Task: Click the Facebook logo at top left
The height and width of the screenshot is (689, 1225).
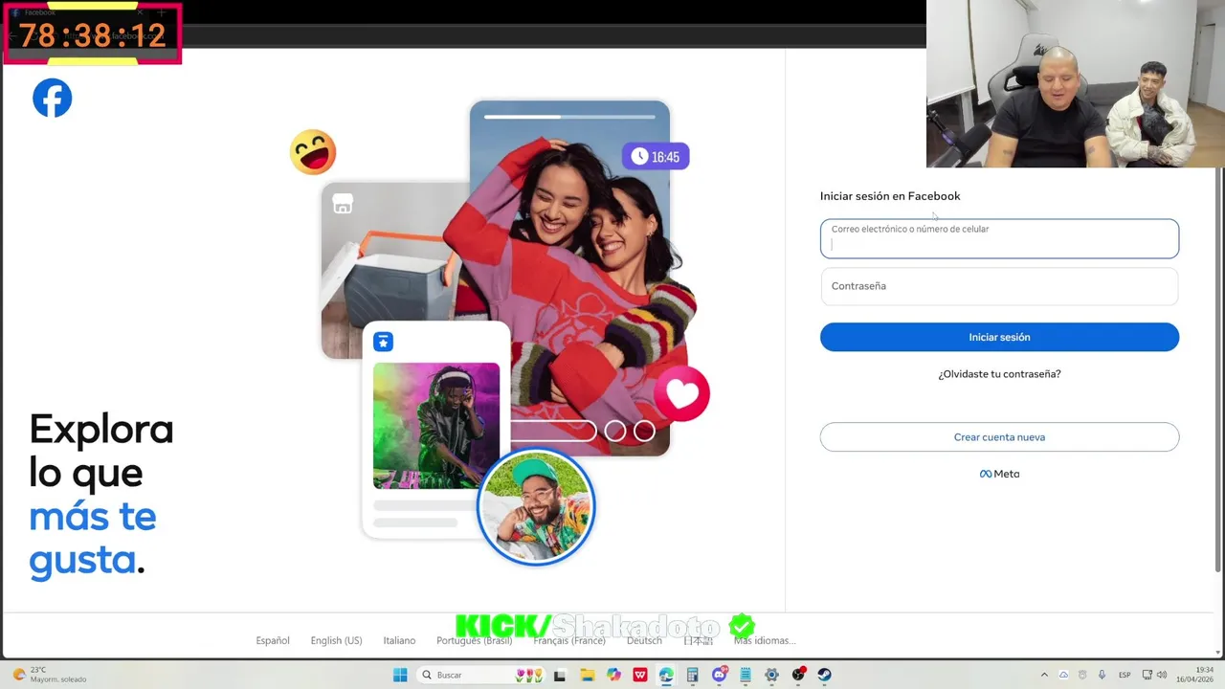Action: 53,98
